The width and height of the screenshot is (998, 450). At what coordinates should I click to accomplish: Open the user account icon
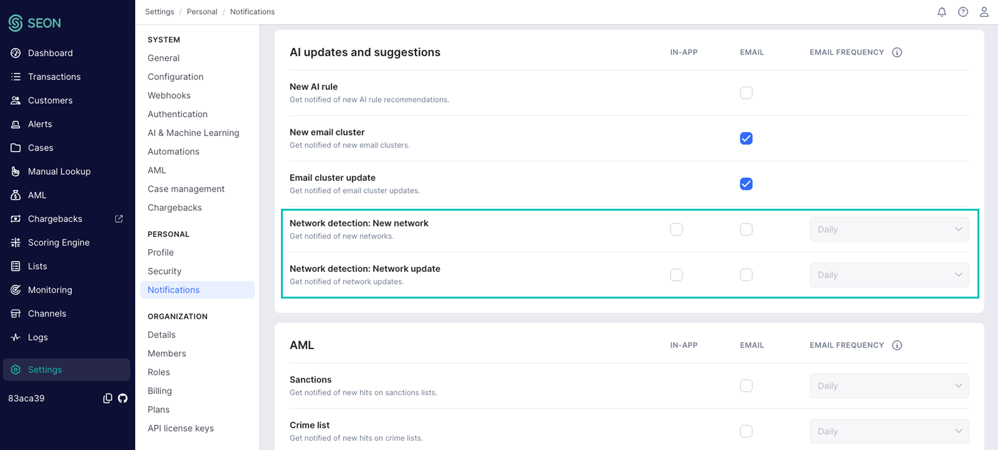click(984, 12)
